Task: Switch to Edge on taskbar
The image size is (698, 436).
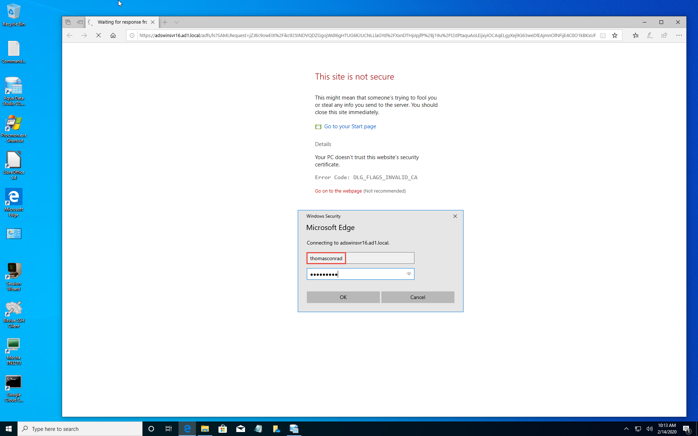Action: pyautogui.click(x=187, y=429)
